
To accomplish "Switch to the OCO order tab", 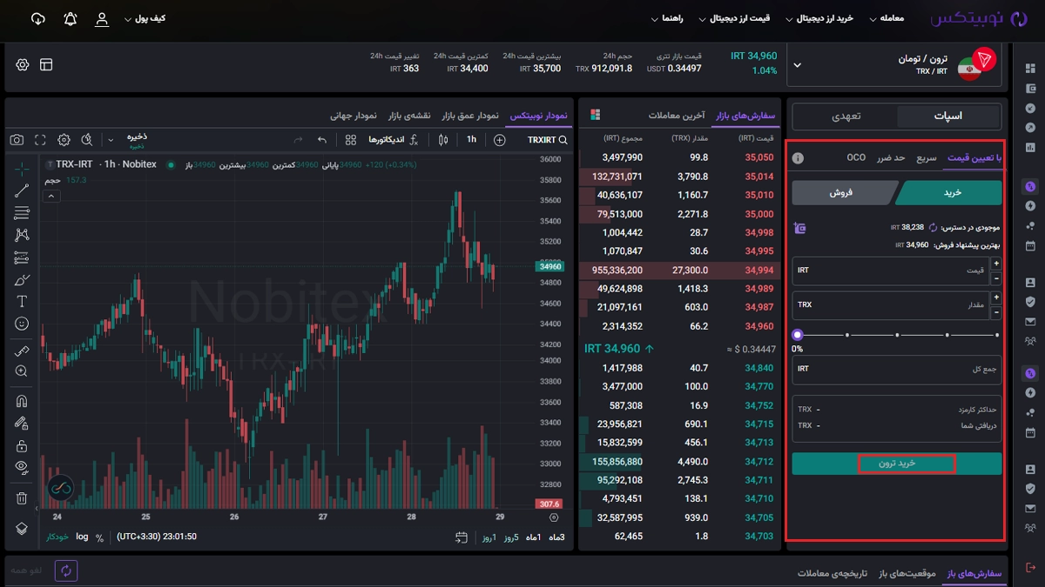I will [856, 157].
